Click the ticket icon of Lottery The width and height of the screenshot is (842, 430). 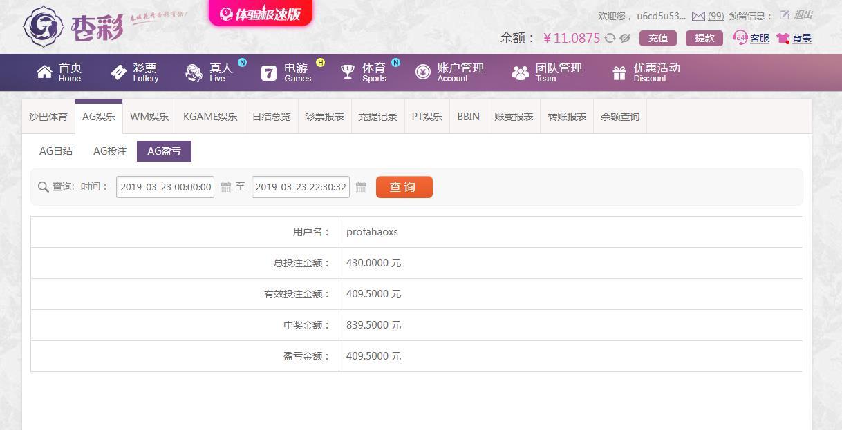(x=119, y=72)
